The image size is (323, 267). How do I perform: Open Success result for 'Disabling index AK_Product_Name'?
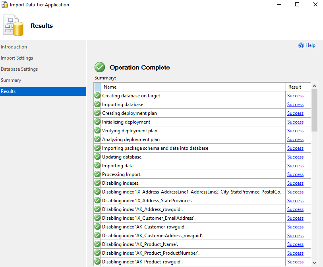tap(295, 244)
